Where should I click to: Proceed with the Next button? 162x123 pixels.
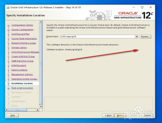[120, 116]
